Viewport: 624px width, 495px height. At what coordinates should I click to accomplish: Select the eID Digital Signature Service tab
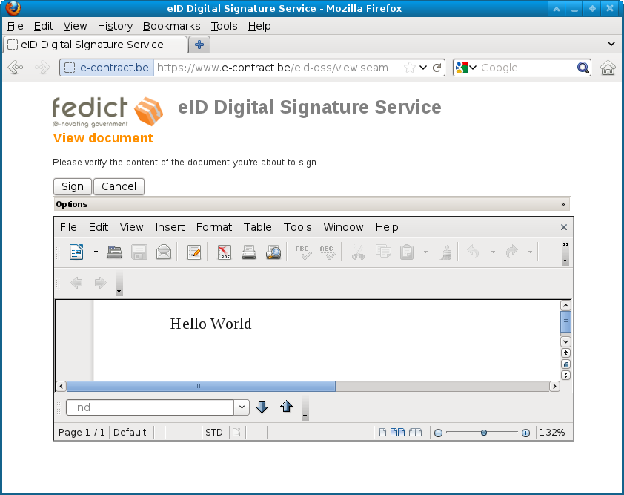click(95, 45)
